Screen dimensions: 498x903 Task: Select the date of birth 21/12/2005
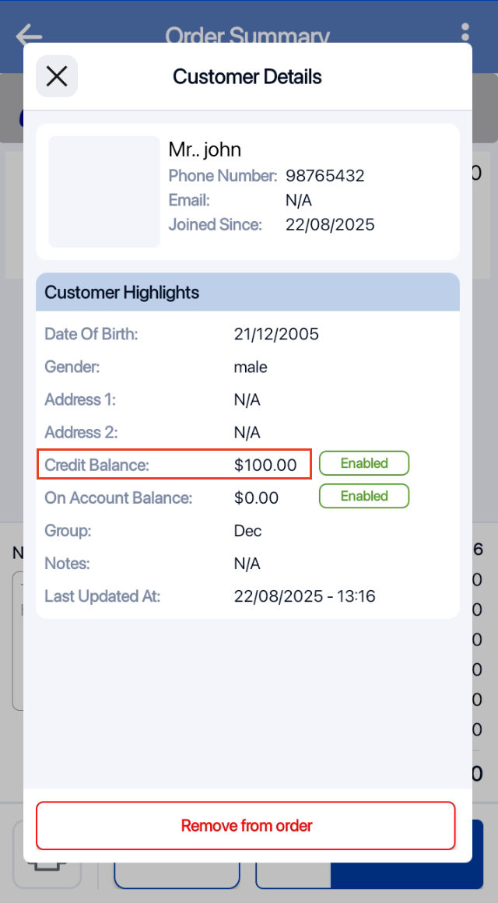point(276,335)
